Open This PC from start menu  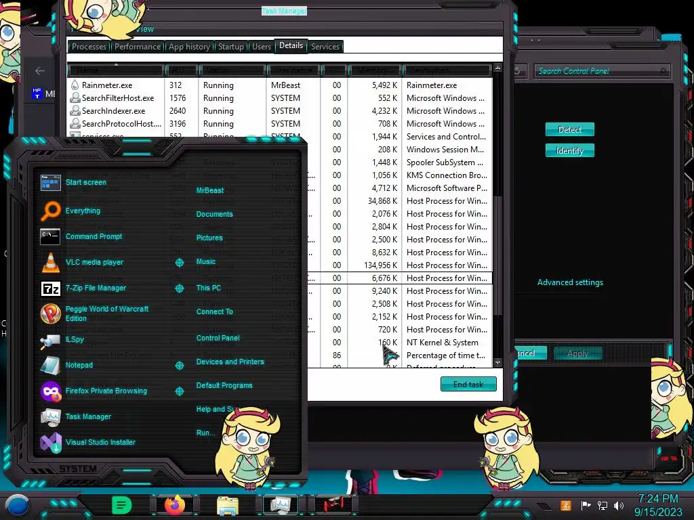[x=209, y=288]
